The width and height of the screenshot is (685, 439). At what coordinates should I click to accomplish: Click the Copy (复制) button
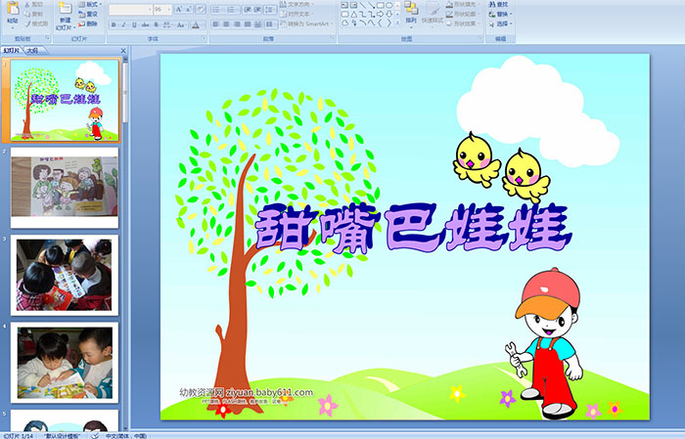point(33,14)
